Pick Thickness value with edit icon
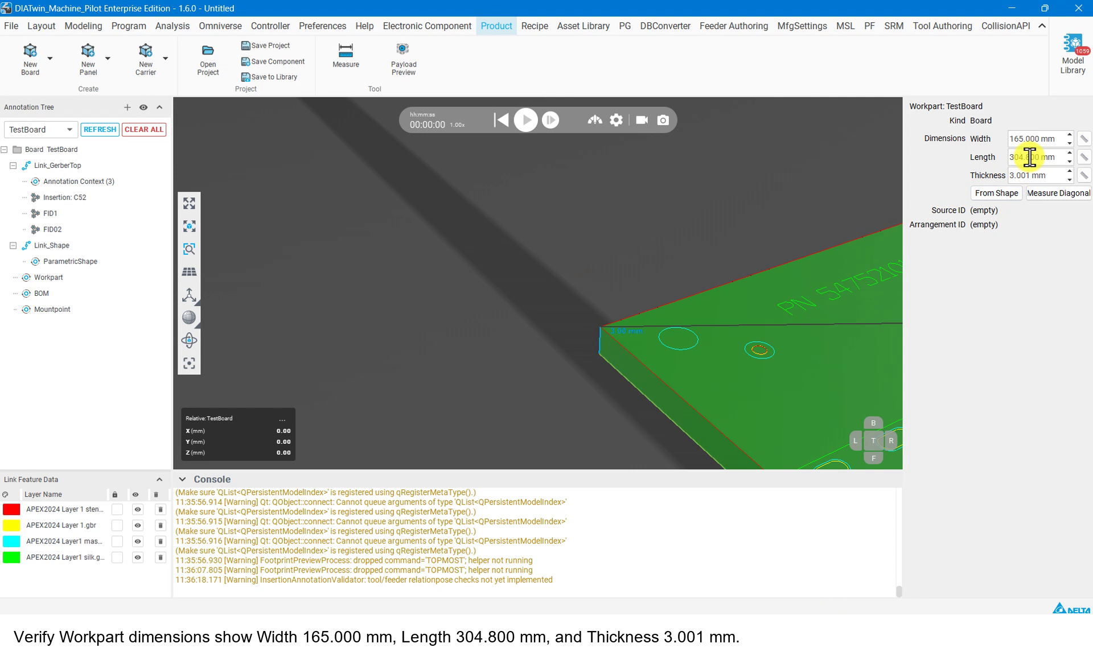This screenshot has width=1093, height=660. click(1084, 175)
